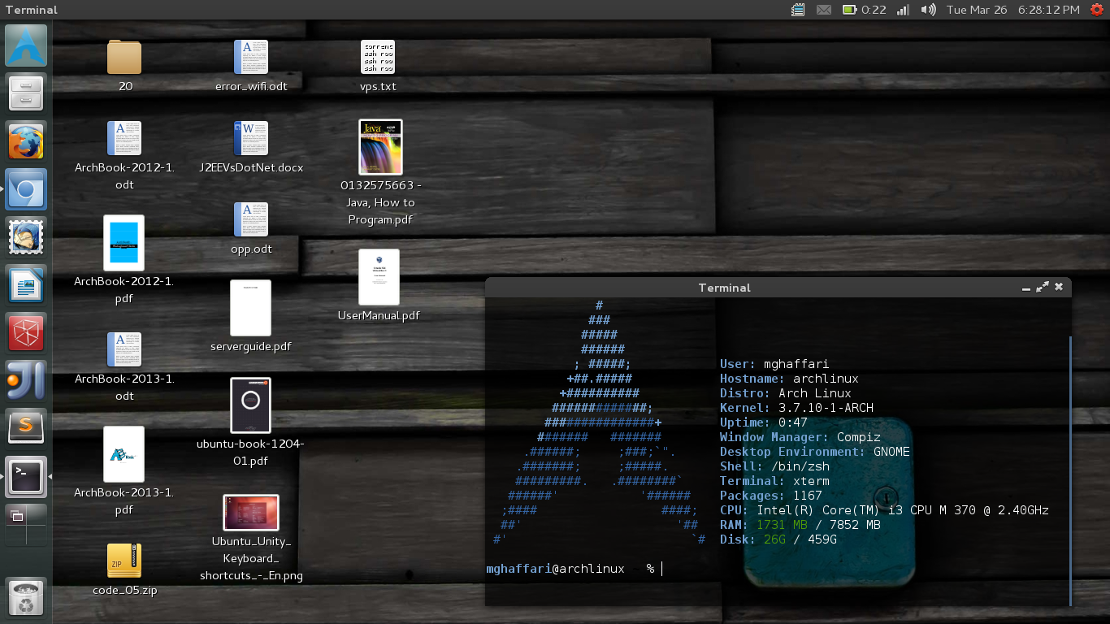Click the red gear session menu
The width and height of the screenshot is (1110, 624).
1097,10
